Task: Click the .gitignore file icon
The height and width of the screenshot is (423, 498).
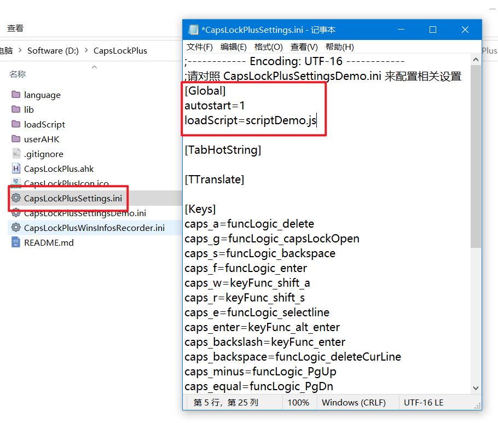Action: click(16, 154)
